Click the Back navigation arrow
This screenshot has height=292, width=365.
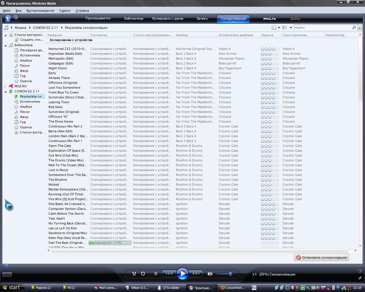point(8,19)
